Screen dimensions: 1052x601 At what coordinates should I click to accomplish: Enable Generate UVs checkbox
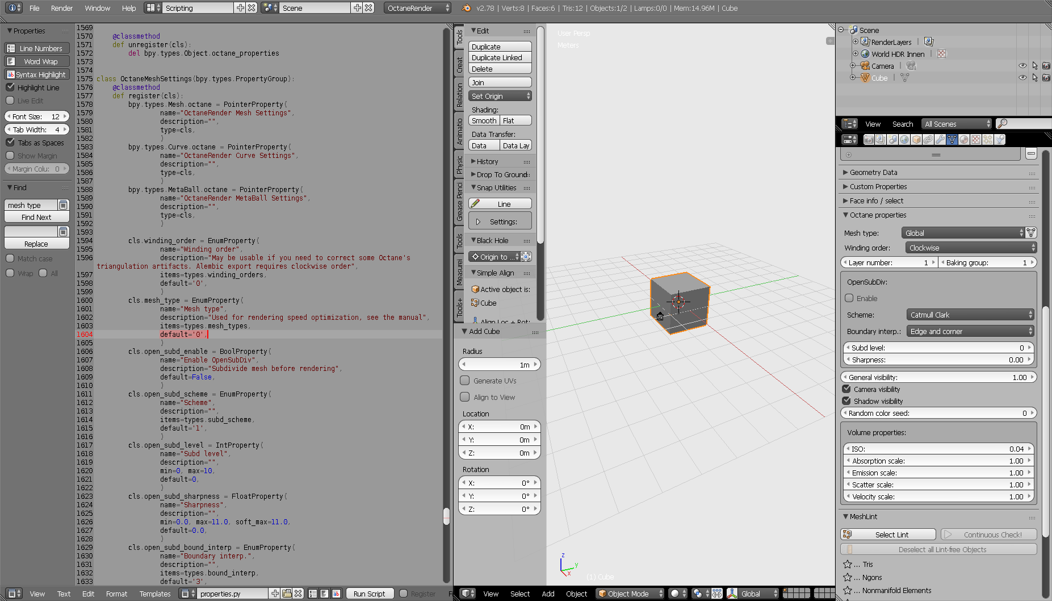coord(465,381)
